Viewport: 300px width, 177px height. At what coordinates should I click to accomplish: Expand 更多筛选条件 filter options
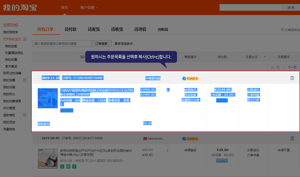coord(125,44)
